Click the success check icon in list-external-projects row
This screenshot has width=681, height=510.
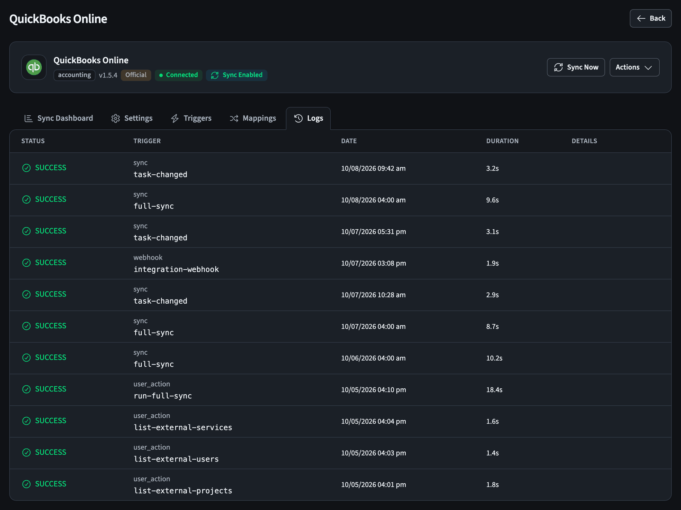[x=26, y=484]
